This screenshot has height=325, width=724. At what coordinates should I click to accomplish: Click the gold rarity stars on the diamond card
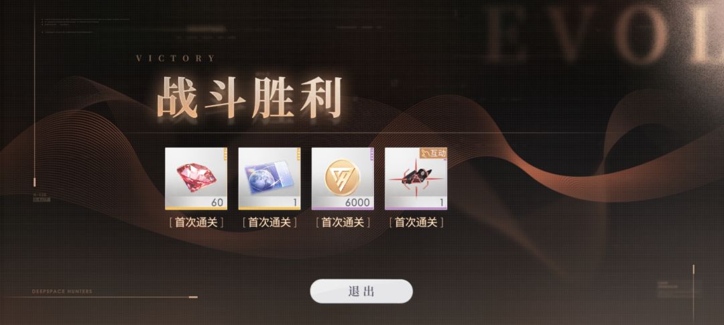225,154
